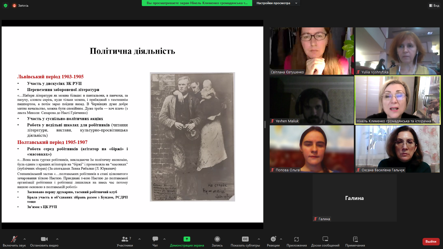Toggle subtitles with Показать субтитры
Image resolution: width=443 pixels, height=249 pixels.
coord(245,241)
